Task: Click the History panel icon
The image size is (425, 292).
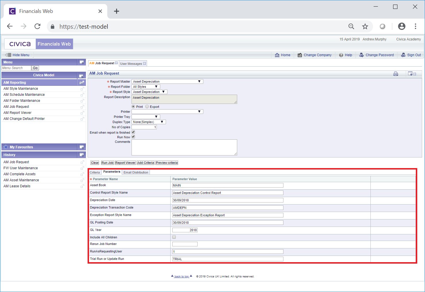Action: click(82, 155)
